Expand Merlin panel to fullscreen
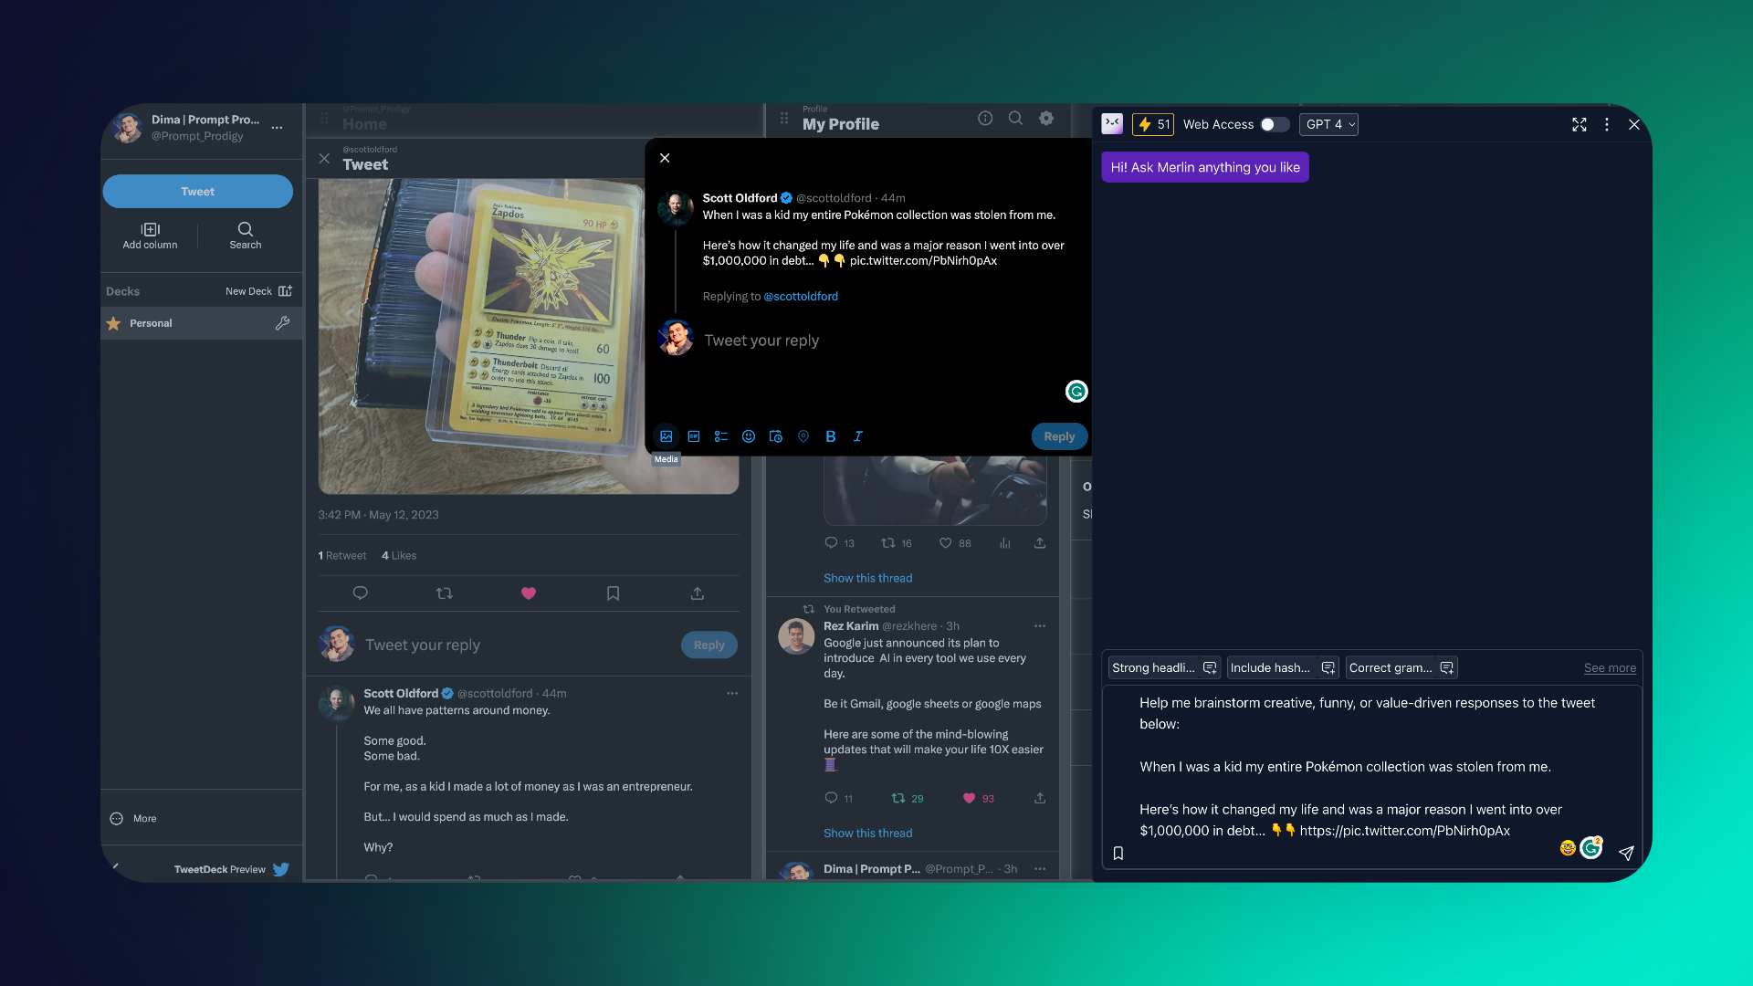Screen dimensions: 1753x986 pos(1580,124)
